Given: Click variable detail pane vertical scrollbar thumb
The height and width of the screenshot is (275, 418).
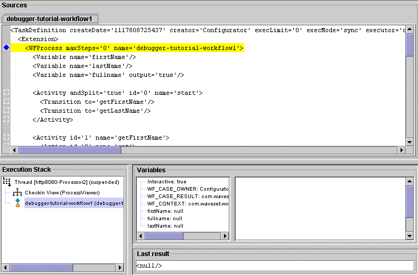Looking at the screenshot, I should click(410, 202).
